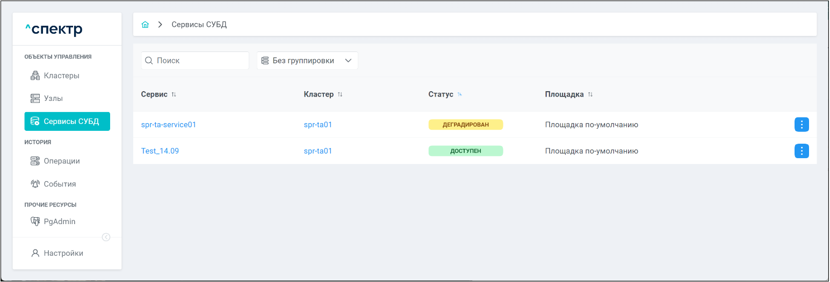
Task: Sort table by Площадка column icon
Action: coord(590,94)
